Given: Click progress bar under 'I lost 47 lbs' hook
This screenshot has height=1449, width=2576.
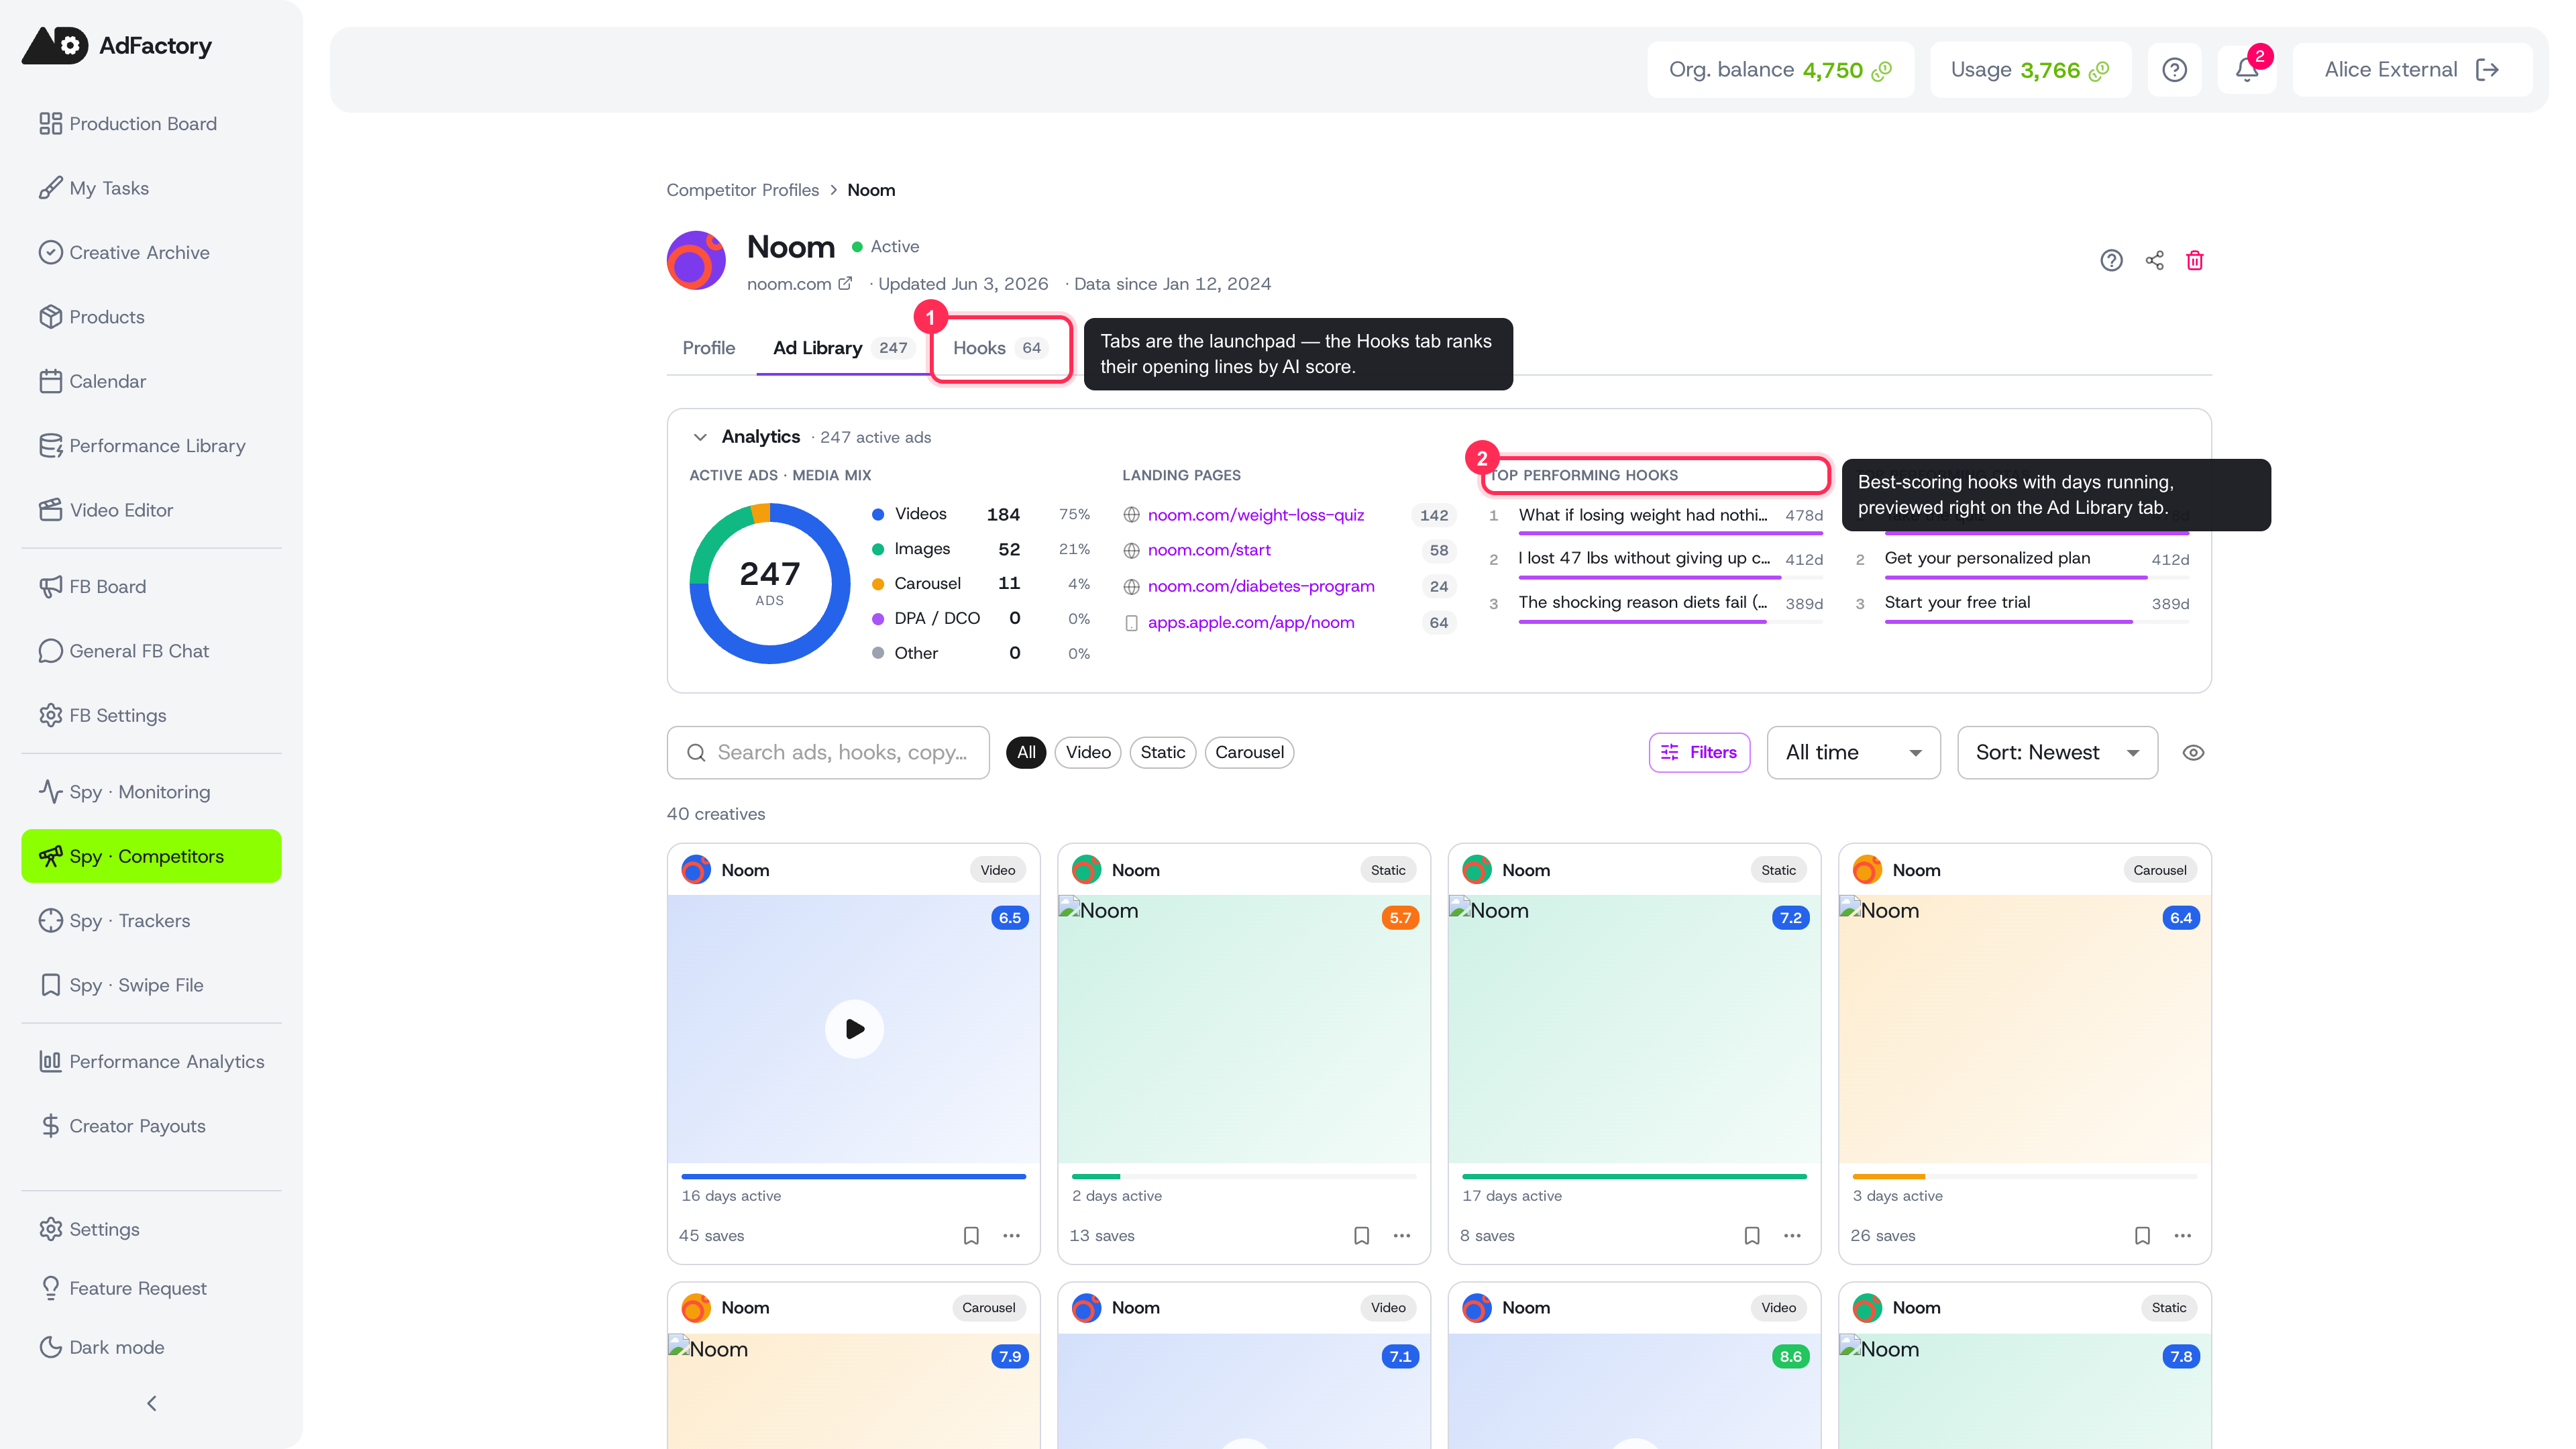Looking at the screenshot, I should [1670, 578].
